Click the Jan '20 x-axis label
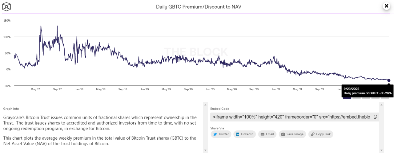 click(210, 89)
